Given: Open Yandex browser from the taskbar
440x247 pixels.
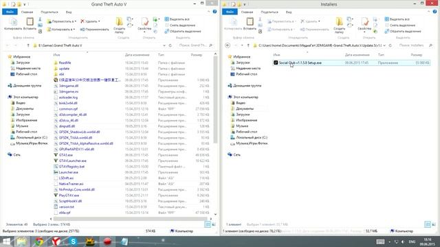Looking at the screenshot, I should coord(56,241).
